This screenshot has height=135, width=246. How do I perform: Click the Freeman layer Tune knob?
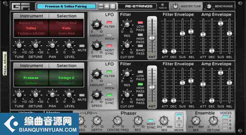pyautogui.click(x=19, y=95)
